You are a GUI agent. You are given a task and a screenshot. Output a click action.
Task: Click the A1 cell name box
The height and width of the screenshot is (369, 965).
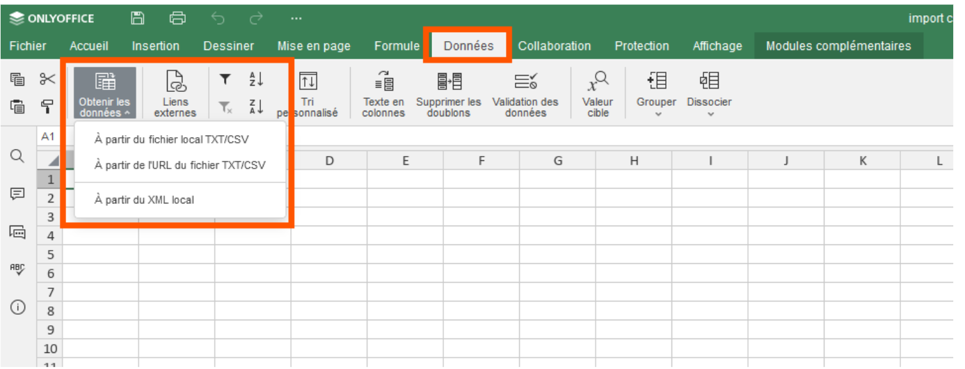(49, 136)
